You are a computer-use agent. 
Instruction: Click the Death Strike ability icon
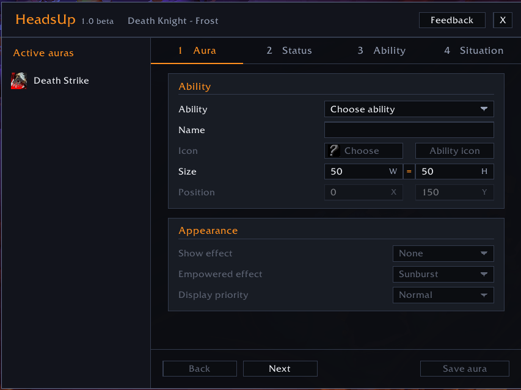pos(19,81)
